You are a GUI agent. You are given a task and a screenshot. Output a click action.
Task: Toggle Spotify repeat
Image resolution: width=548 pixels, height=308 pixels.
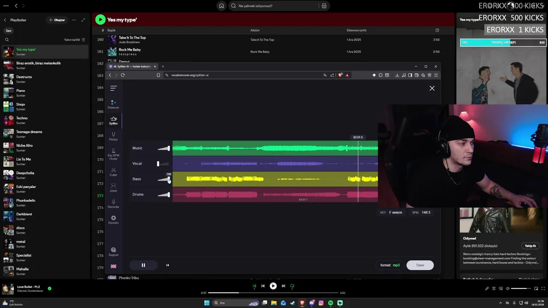[x=292, y=286]
